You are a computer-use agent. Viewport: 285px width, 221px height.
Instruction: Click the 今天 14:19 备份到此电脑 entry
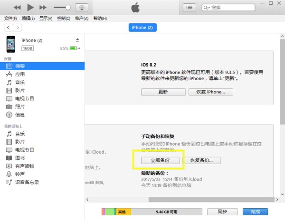166,185
